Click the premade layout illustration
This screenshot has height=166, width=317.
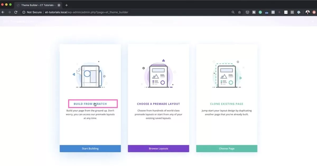click(158, 73)
